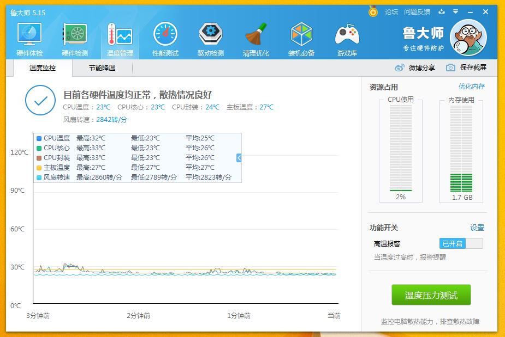The width and height of the screenshot is (505, 337).
Task: Click the Weibo icon next to 微博分享
Action: coord(400,68)
